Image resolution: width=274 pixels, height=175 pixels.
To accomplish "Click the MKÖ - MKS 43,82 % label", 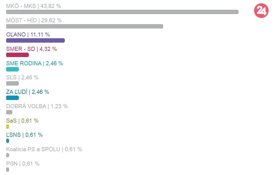I will point(33,6).
